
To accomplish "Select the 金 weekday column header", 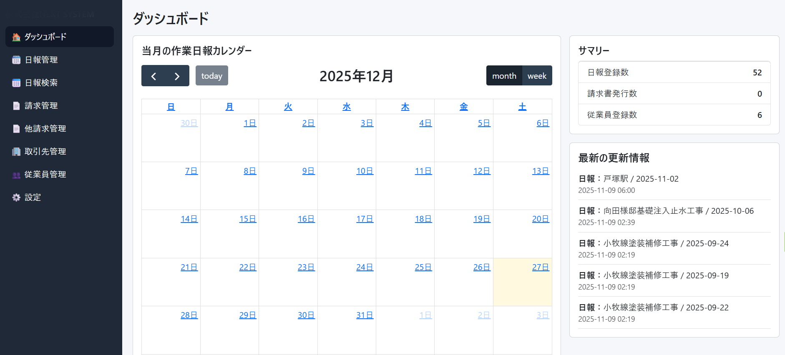I will pos(463,107).
